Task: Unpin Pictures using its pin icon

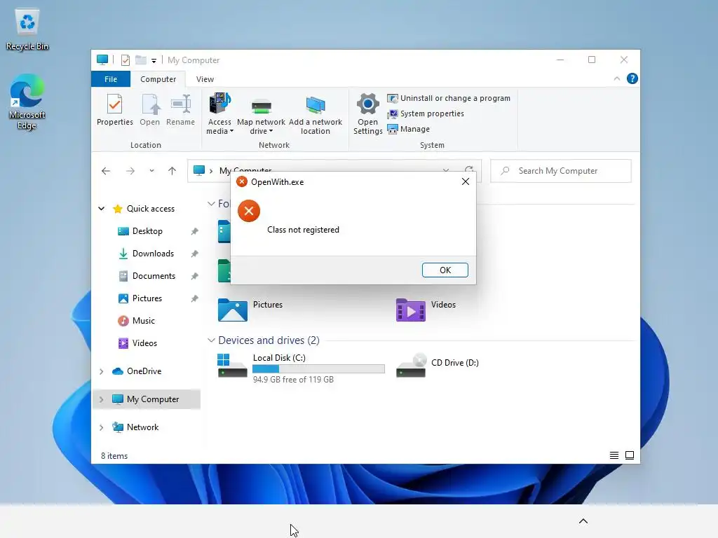Action: coord(195,298)
